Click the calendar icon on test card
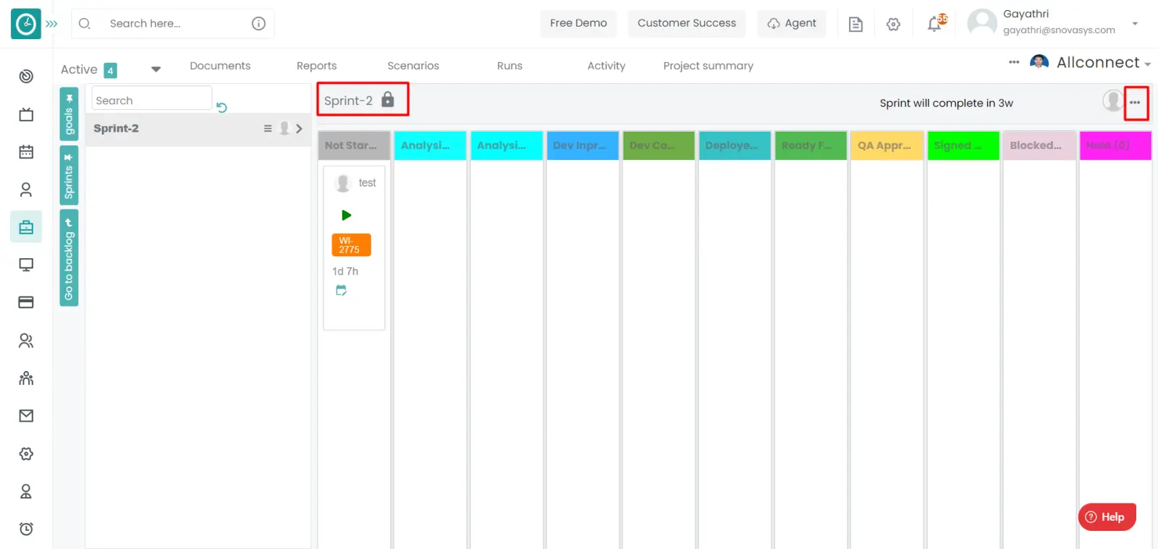 tap(341, 290)
